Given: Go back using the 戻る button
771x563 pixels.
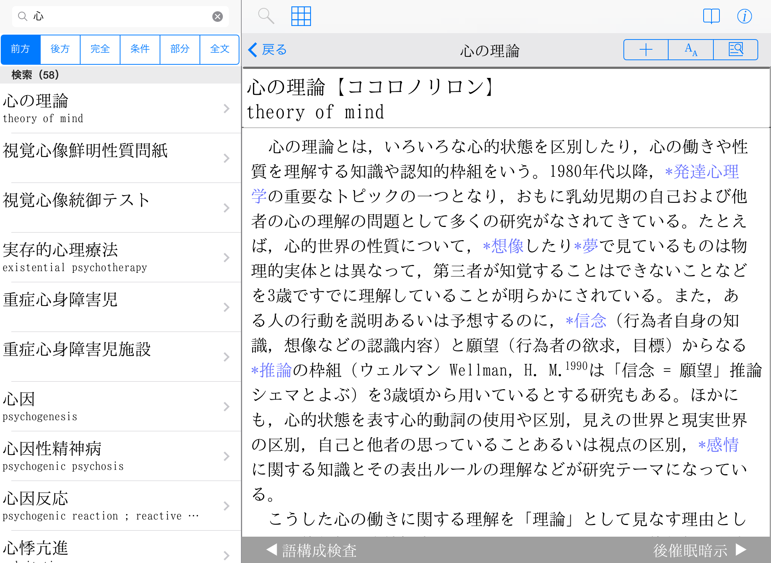Looking at the screenshot, I should [268, 50].
